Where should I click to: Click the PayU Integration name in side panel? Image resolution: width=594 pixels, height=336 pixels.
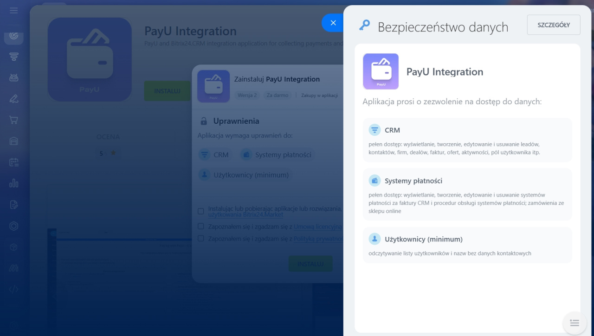(445, 72)
